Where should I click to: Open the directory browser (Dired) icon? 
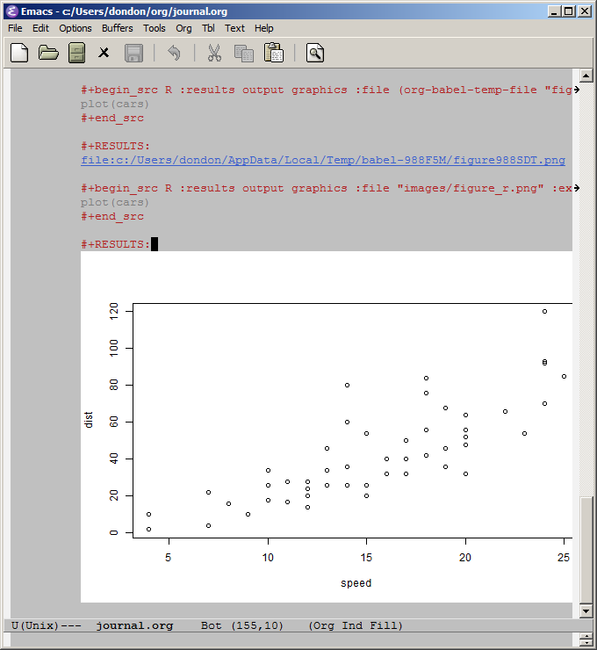[77, 53]
